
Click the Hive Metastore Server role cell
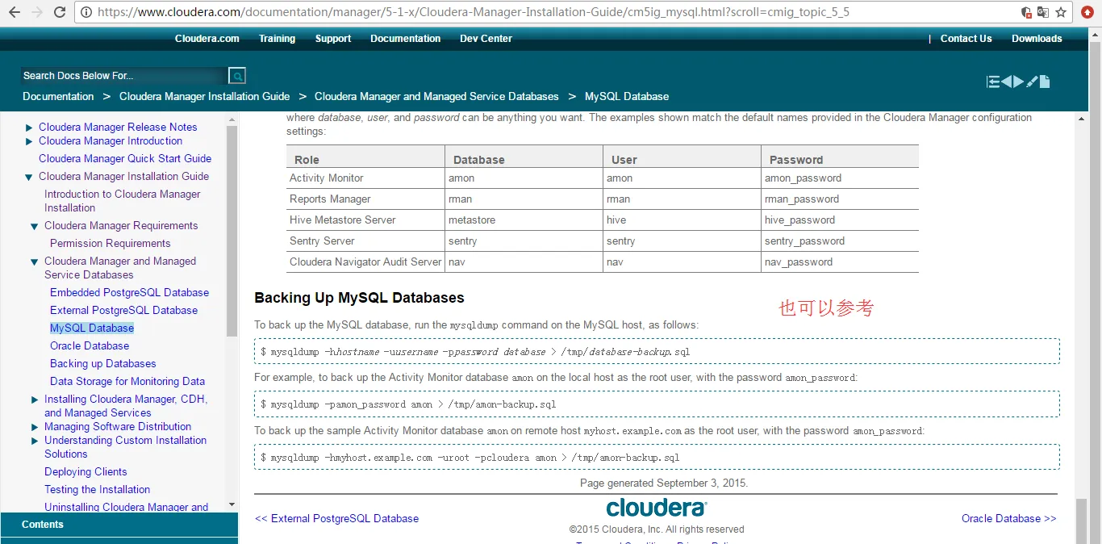click(365, 220)
